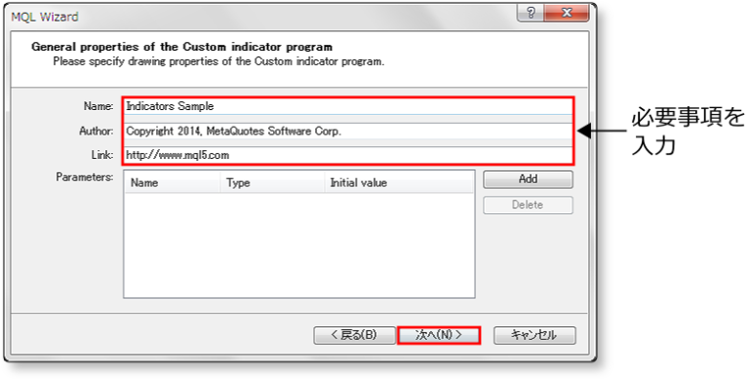
Task: Proceed with the 次へ(N) button
Action: click(439, 335)
